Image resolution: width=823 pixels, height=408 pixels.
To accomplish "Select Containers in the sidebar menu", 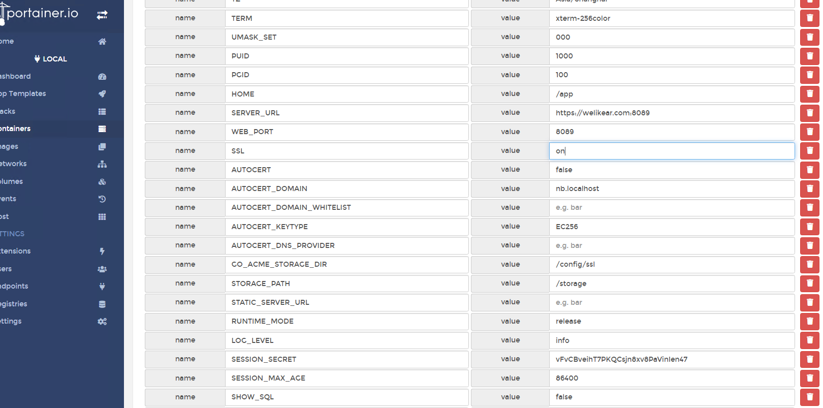I will tap(15, 129).
